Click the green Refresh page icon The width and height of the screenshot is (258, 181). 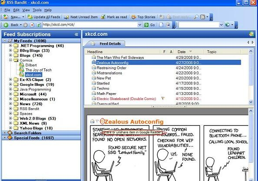39,25
